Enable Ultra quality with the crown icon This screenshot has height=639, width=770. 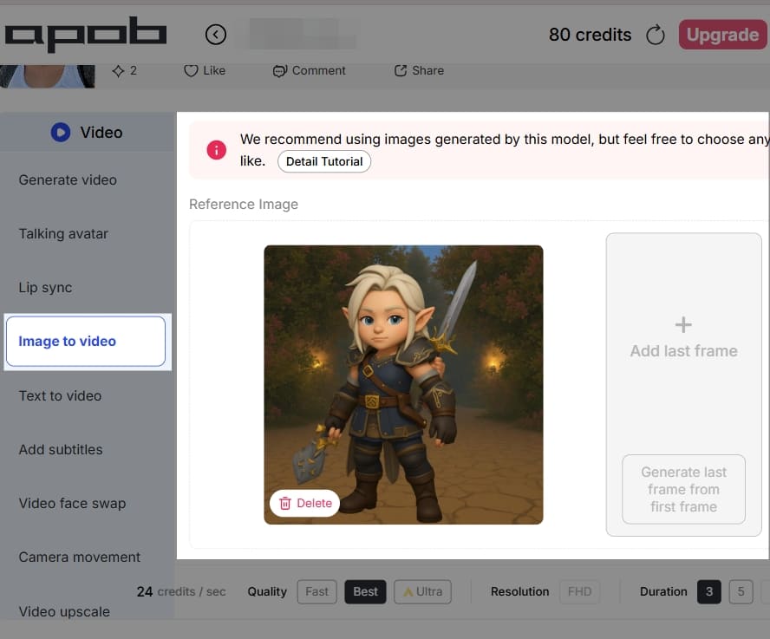[422, 591]
